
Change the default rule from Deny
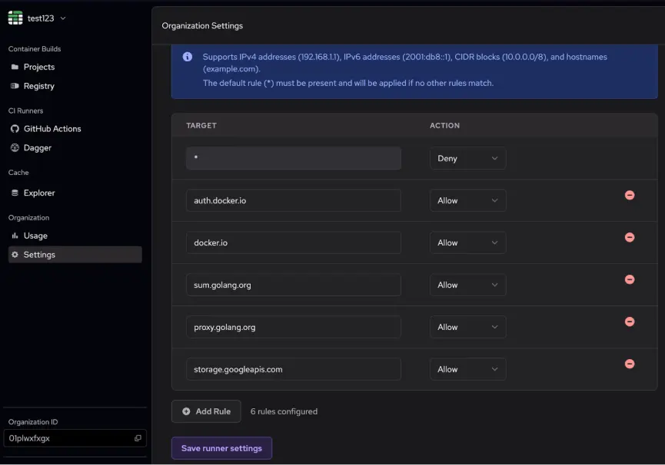pyautogui.click(x=467, y=158)
